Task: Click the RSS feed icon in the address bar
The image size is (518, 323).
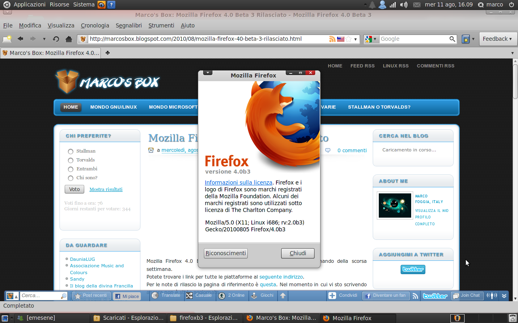Action: tap(333, 39)
